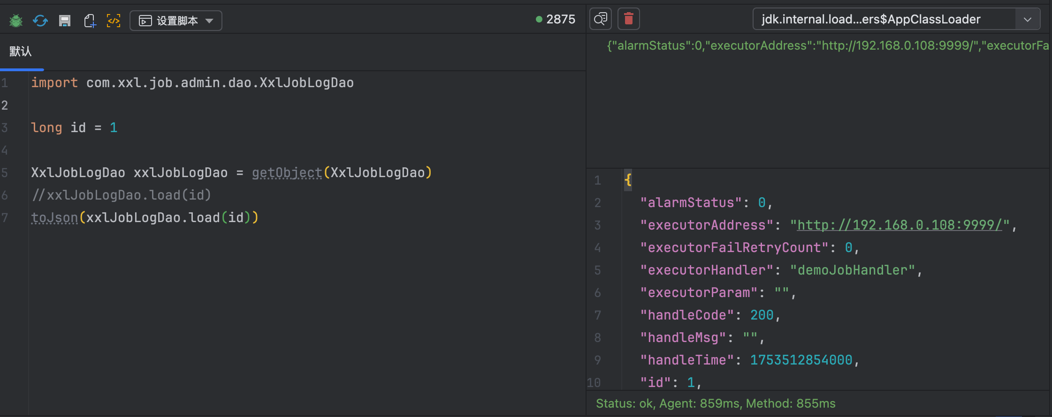The image size is (1052, 417).
Task: Click empty line 2 in the editor
Action: click(x=188, y=105)
